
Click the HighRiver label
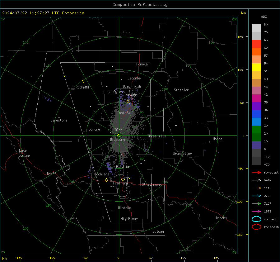click(129, 219)
